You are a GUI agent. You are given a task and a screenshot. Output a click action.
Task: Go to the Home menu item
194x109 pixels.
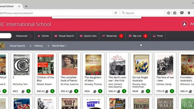click(43, 36)
